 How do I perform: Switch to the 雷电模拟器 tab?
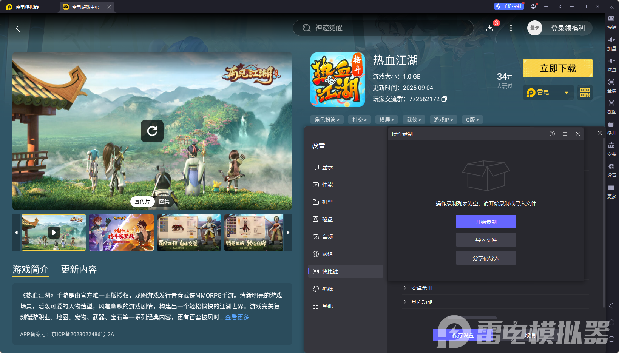[23, 7]
